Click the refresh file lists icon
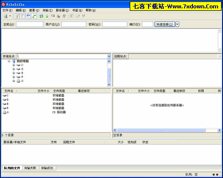 [41, 16]
